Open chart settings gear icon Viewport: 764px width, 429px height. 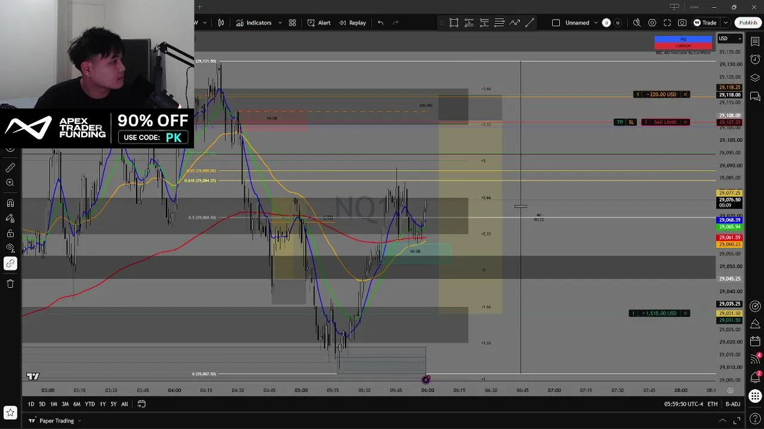click(652, 23)
